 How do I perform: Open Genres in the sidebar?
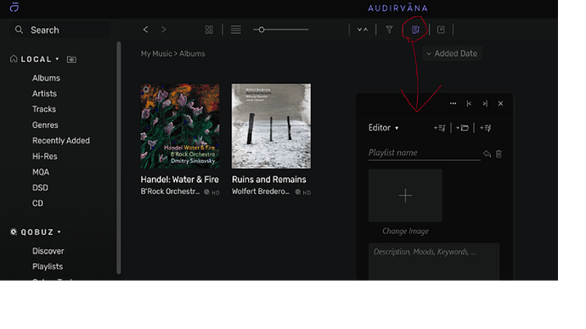pos(45,125)
